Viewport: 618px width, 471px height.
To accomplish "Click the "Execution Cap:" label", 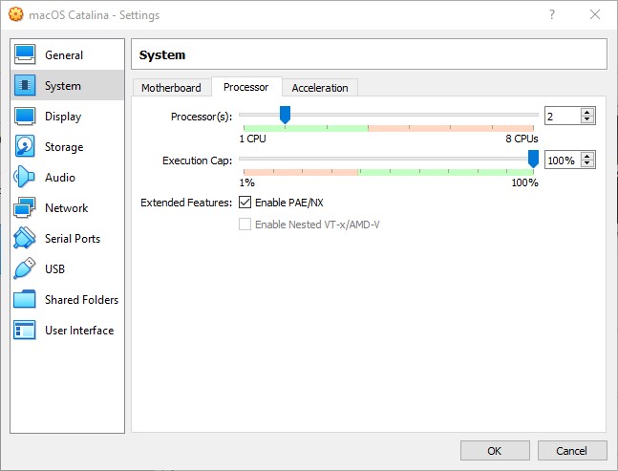I will pos(197,161).
